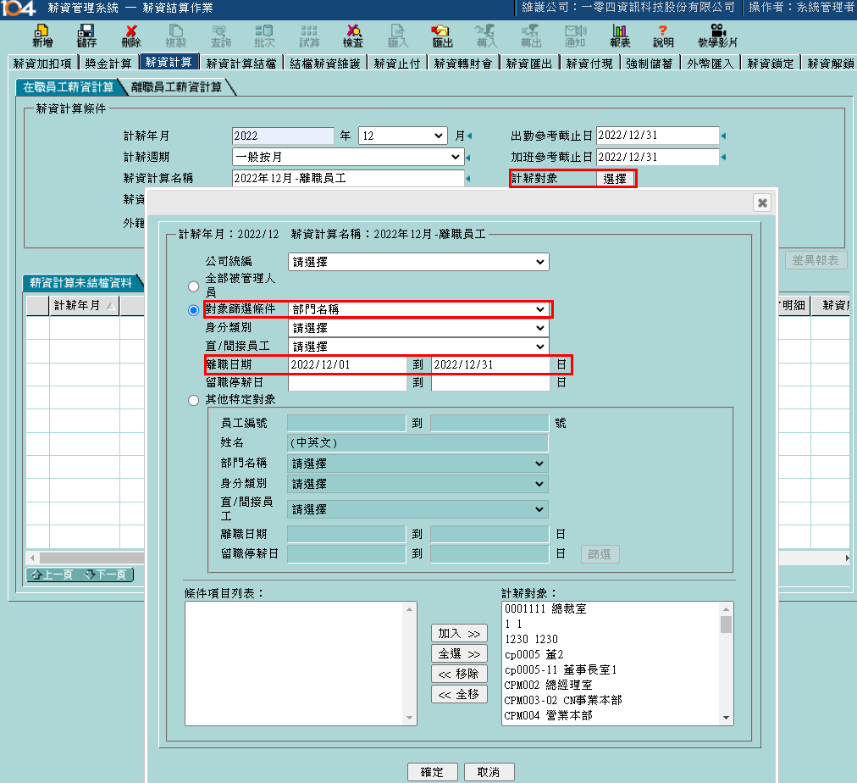Choose the 其他特定對象 radio button
The width and height of the screenshot is (857, 783).
[194, 400]
